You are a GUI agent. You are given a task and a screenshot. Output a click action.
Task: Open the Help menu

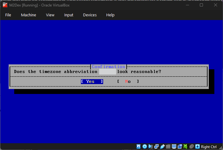pyautogui.click(x=110, y=15)
